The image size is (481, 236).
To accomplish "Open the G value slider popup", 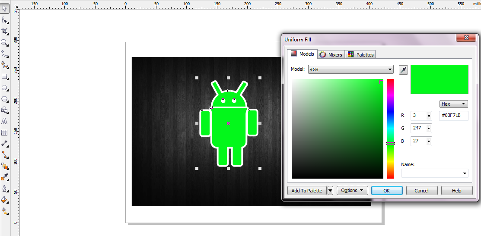I will (429, 128).
